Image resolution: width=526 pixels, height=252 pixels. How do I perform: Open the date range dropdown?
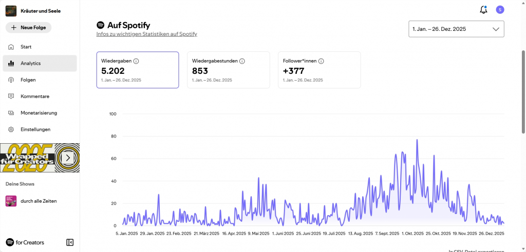(456, 29)
